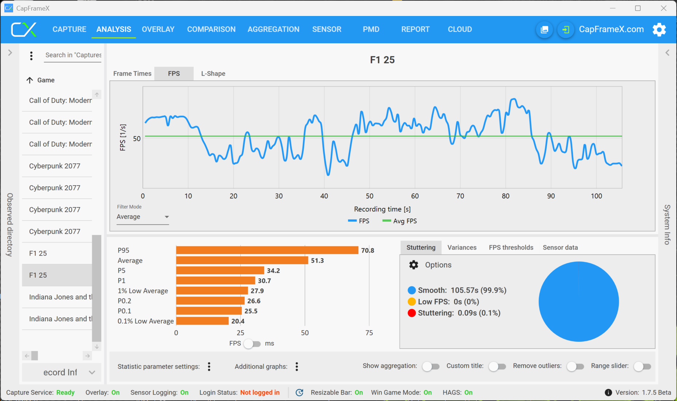Switch to the COMPARISON tab
677x401 pixels.
[211, 29]
